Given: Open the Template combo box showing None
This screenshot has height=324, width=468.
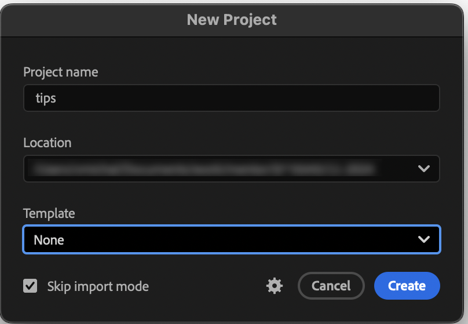Looking at the screenshot, I should (x=232, y=239).
